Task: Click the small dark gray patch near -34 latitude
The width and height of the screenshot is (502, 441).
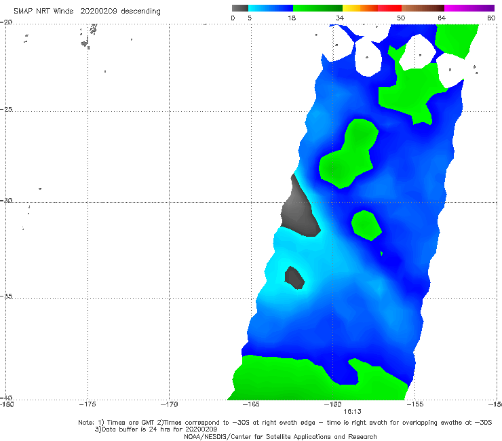Action: click(294, 277)
